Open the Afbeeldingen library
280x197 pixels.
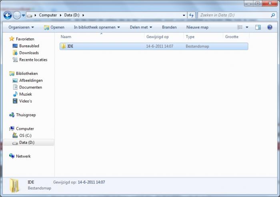pos(31,80)
